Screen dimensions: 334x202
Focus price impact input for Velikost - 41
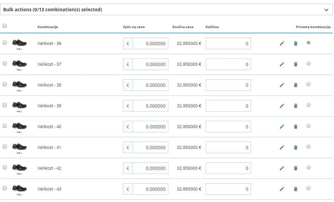tap(150, 148)
